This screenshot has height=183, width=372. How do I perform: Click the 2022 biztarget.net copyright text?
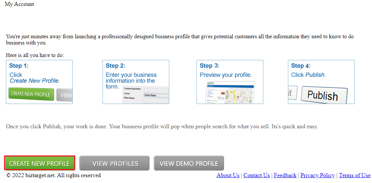(54, 175)
